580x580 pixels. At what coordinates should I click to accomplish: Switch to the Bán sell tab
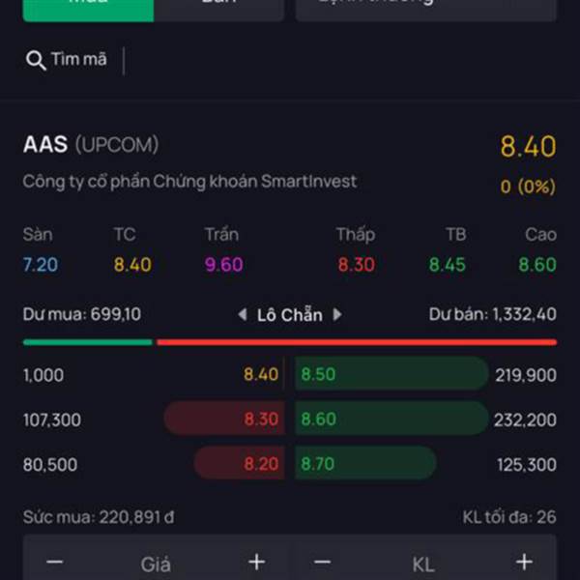(219, 11)
